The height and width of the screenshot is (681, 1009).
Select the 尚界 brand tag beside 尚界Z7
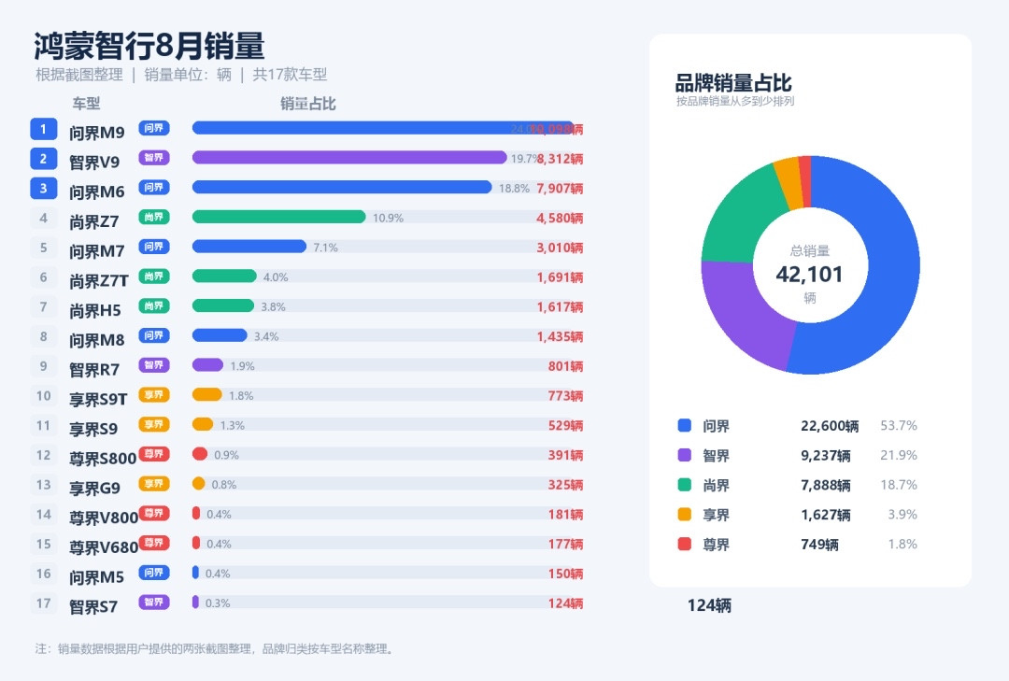point(154,217)
